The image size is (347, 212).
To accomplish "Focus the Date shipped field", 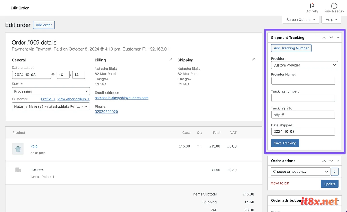I will [x=303, y=132].
